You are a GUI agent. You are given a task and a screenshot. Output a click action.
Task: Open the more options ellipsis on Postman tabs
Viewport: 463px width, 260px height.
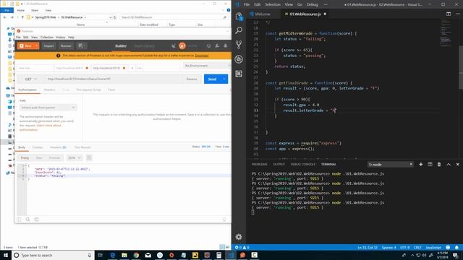coord(140,68)
